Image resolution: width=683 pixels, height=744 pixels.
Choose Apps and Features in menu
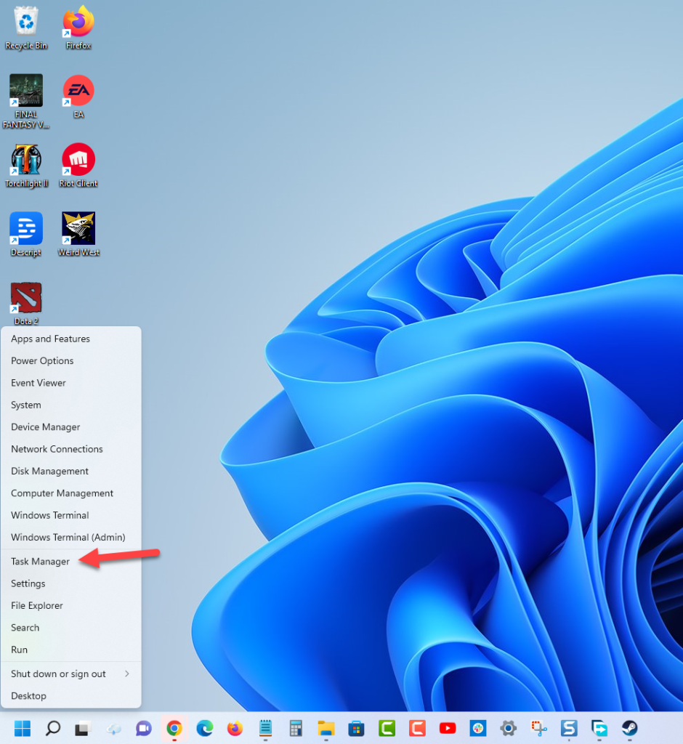pos(71,339)
